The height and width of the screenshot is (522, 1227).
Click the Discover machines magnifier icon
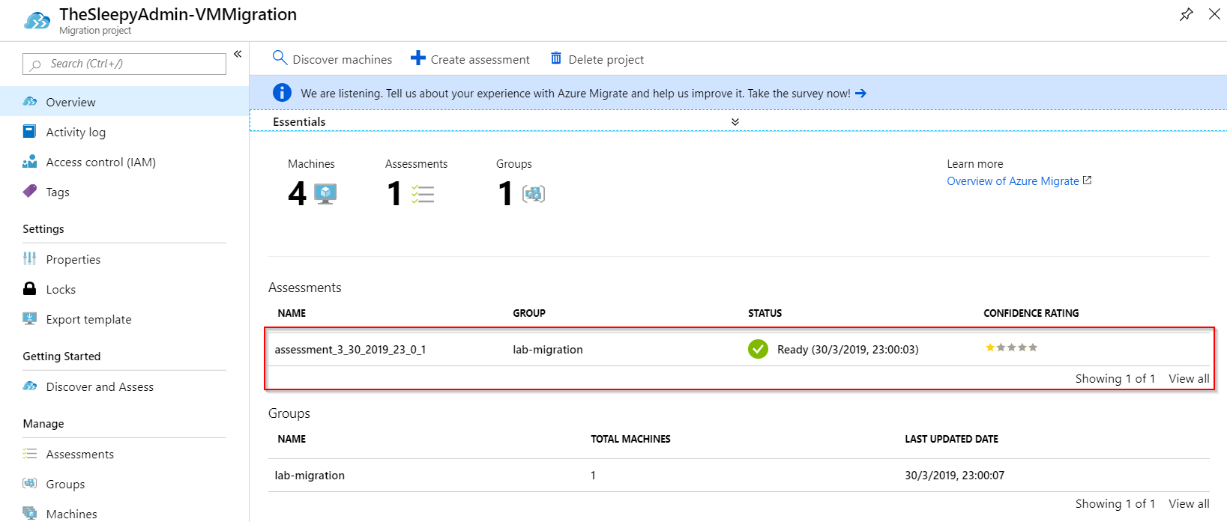point(280,58)
